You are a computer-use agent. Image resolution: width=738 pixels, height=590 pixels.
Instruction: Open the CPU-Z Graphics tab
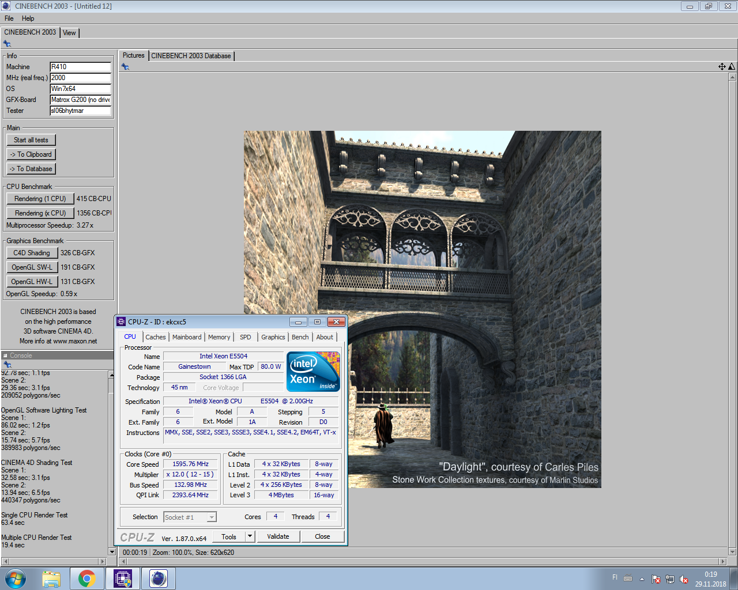[273, 337]
